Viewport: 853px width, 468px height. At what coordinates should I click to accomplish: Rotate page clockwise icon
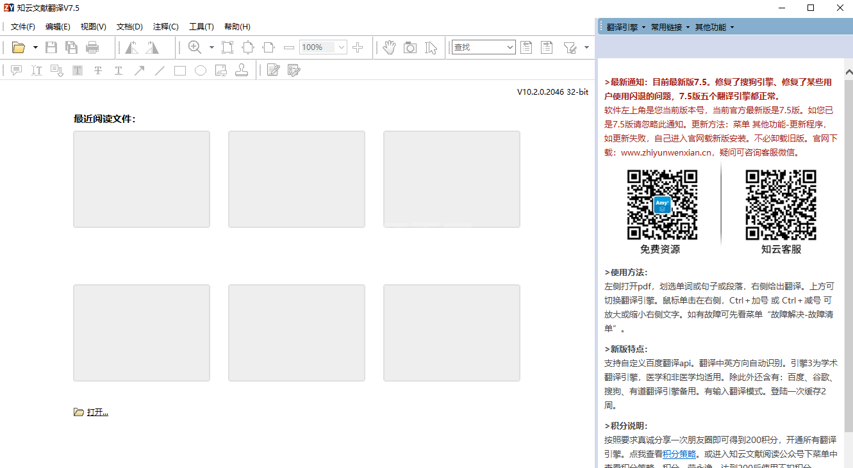click(x=152, y=47)
